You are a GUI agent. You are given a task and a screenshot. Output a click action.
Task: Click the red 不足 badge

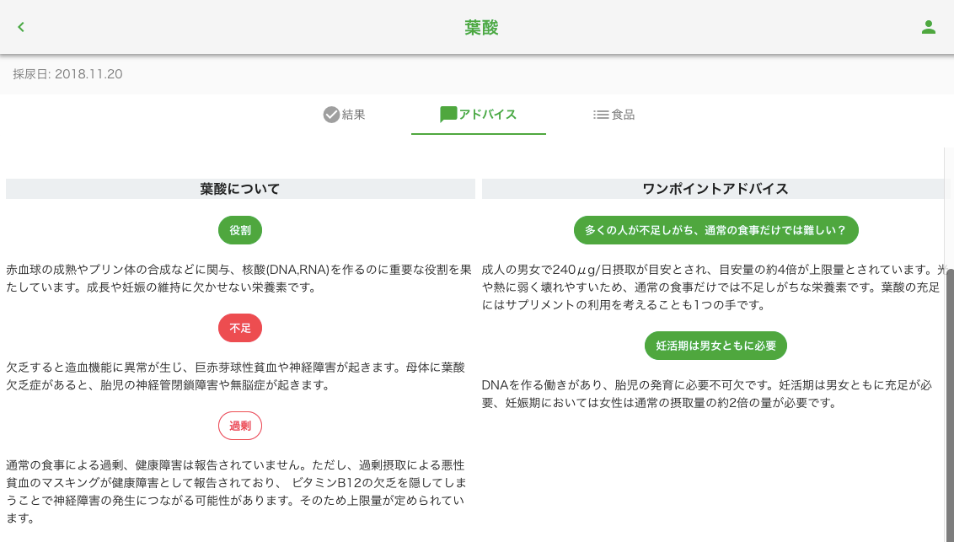(240, 328)
